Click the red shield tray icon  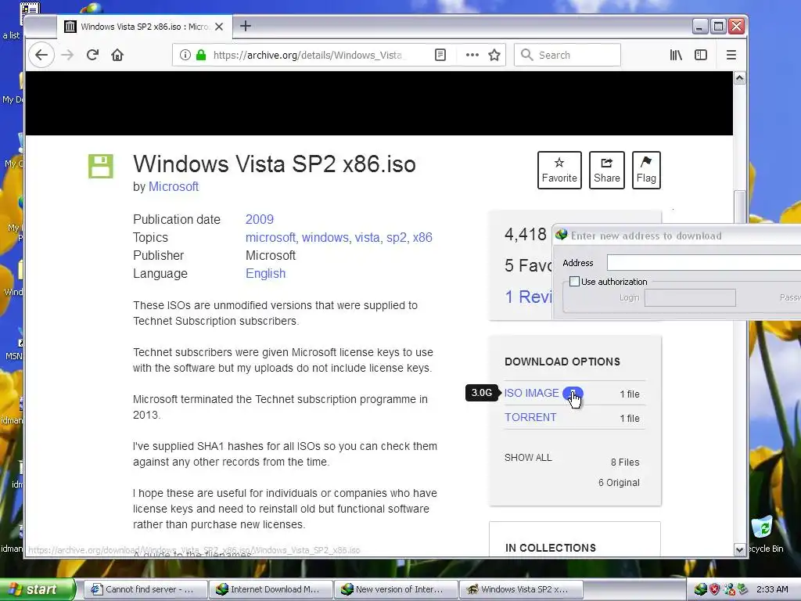click(714, 589)
